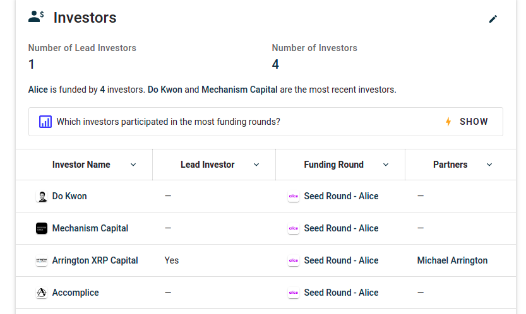Expand the Partners column dropdown
Screen dimensions: 526x314
coord(489,165)
